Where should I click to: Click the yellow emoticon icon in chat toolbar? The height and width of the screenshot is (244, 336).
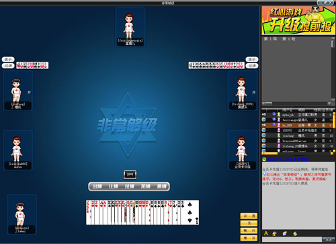pyautogui.click(x=274, y=233)
